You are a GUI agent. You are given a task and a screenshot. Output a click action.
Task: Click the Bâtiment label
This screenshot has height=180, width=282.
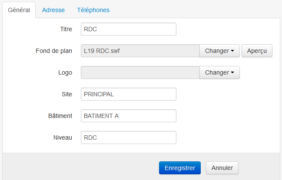60,116
